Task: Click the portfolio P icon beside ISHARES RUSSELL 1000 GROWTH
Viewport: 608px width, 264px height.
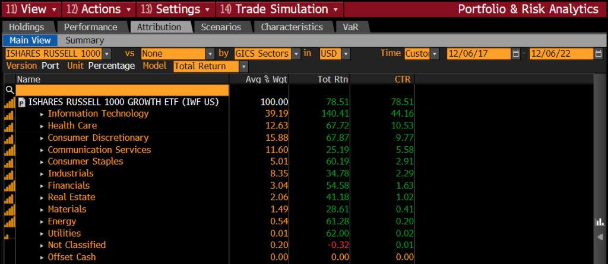Action: 22,102
